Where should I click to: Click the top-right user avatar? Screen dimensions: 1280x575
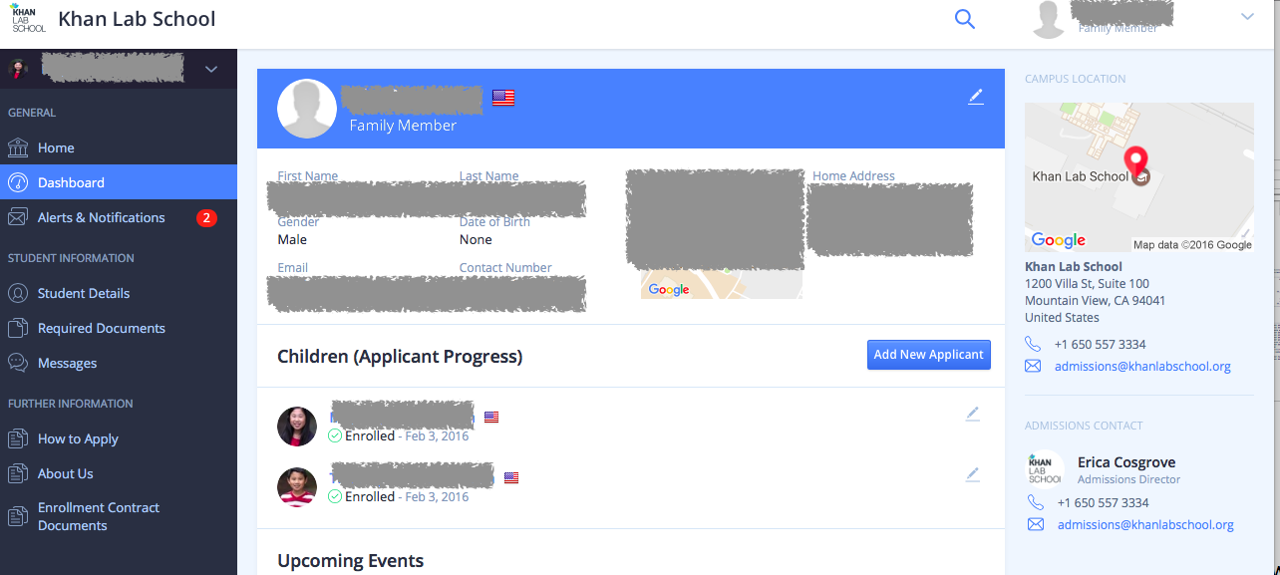click(1049, 20)
